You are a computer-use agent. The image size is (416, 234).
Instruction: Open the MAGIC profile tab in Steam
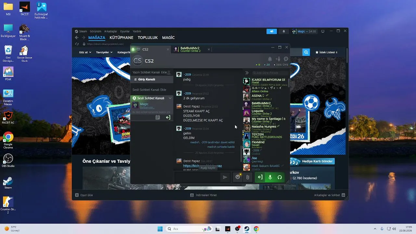[x=168, y=38]
